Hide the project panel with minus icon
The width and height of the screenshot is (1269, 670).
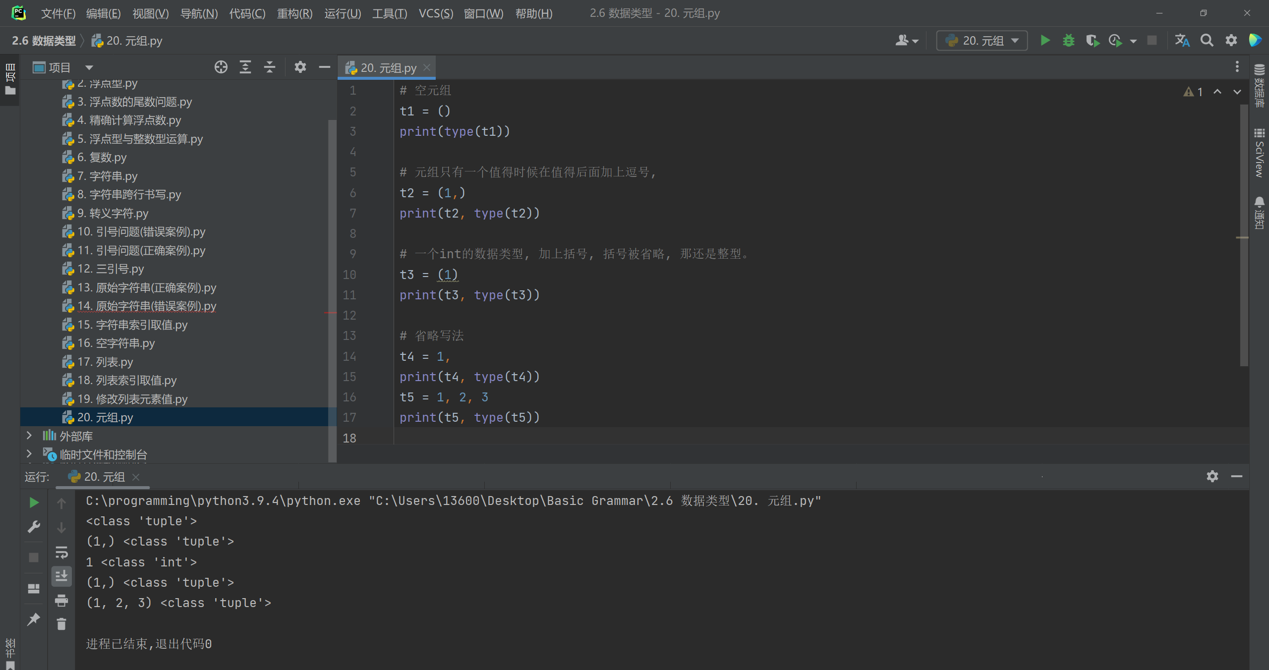tap(325, 67)
